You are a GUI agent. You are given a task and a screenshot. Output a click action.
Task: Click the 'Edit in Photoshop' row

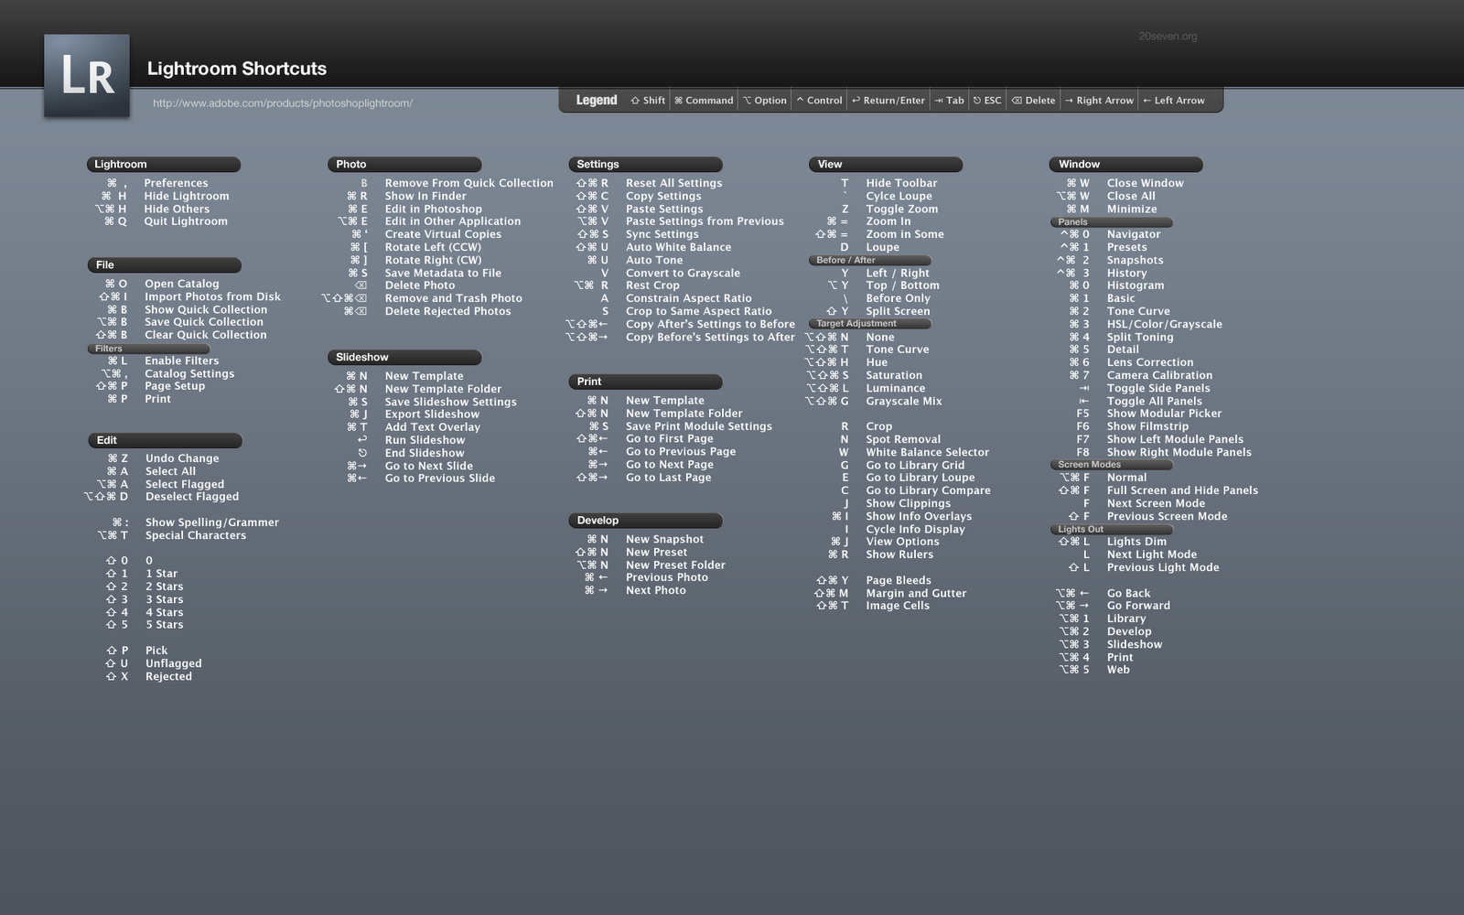click(x=414, y=209)
